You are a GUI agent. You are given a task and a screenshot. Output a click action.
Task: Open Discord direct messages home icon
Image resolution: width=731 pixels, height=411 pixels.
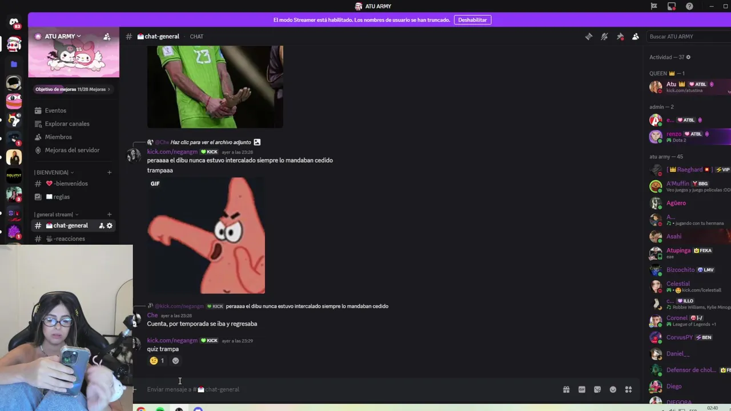point(14,22)
